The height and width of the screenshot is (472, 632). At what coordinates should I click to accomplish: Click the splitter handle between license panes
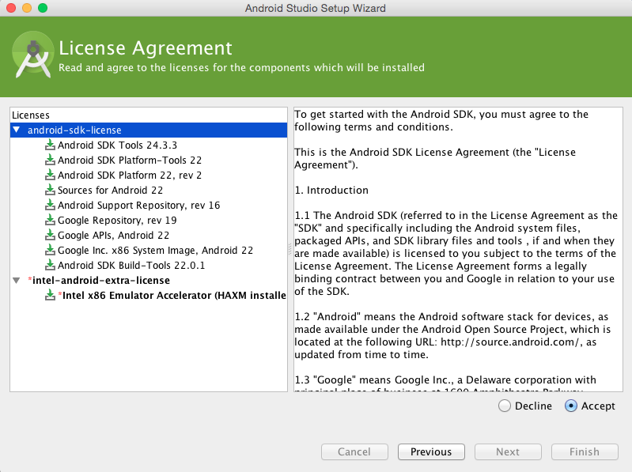pyautogui.click(x=290, y=250)
